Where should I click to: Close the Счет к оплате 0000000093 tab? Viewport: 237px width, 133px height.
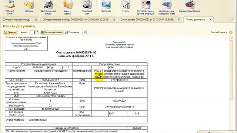coord(179,20)
